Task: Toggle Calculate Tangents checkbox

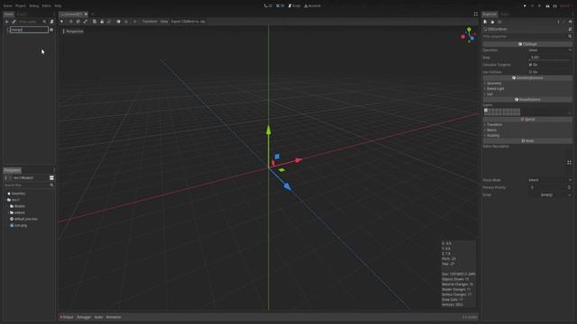Action: point(530,65)
